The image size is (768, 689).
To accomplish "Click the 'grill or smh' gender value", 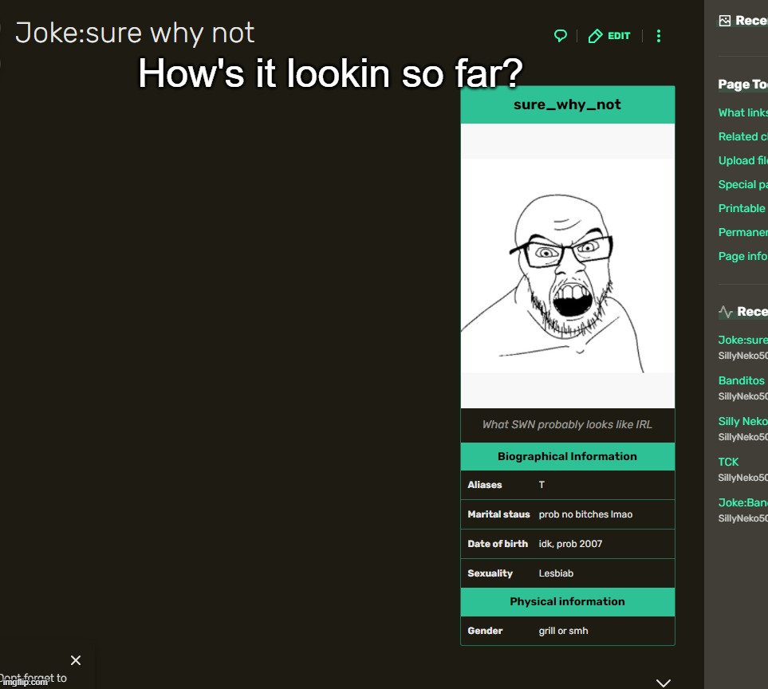I will click(563, 632).
